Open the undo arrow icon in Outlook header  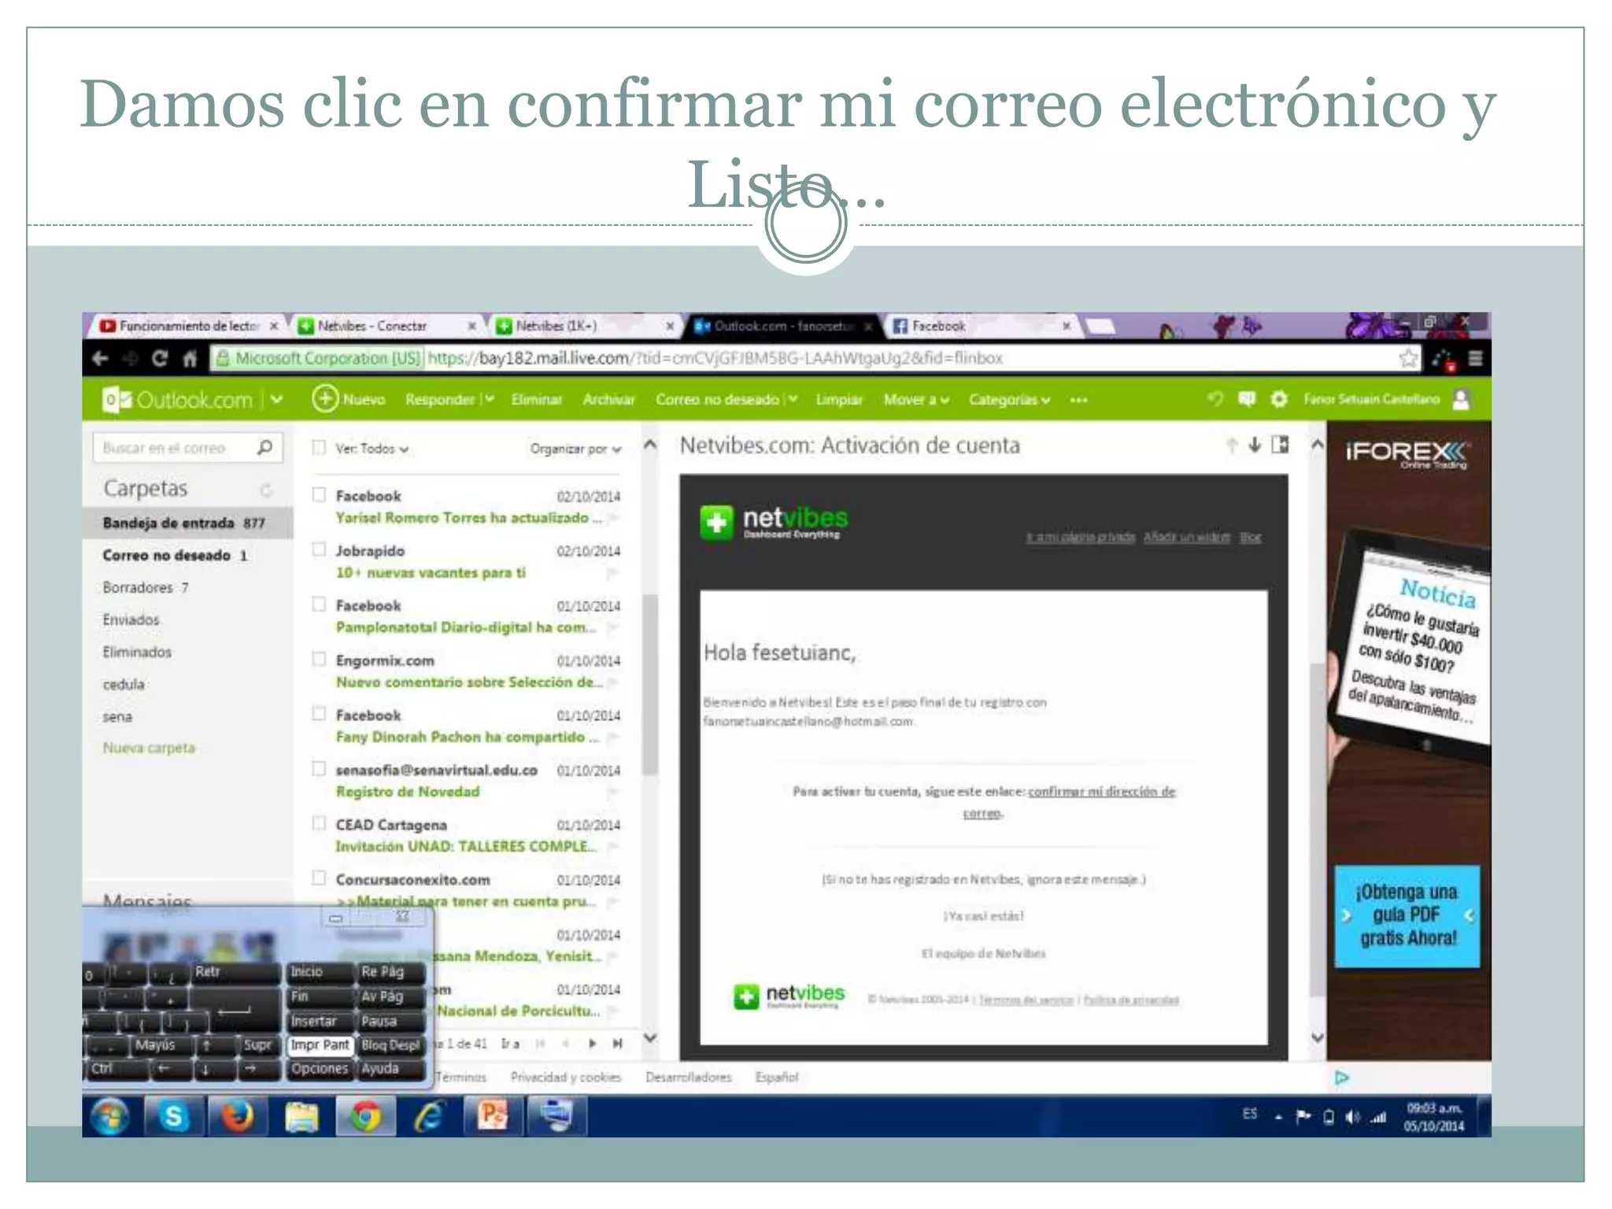coord(1216,399)
